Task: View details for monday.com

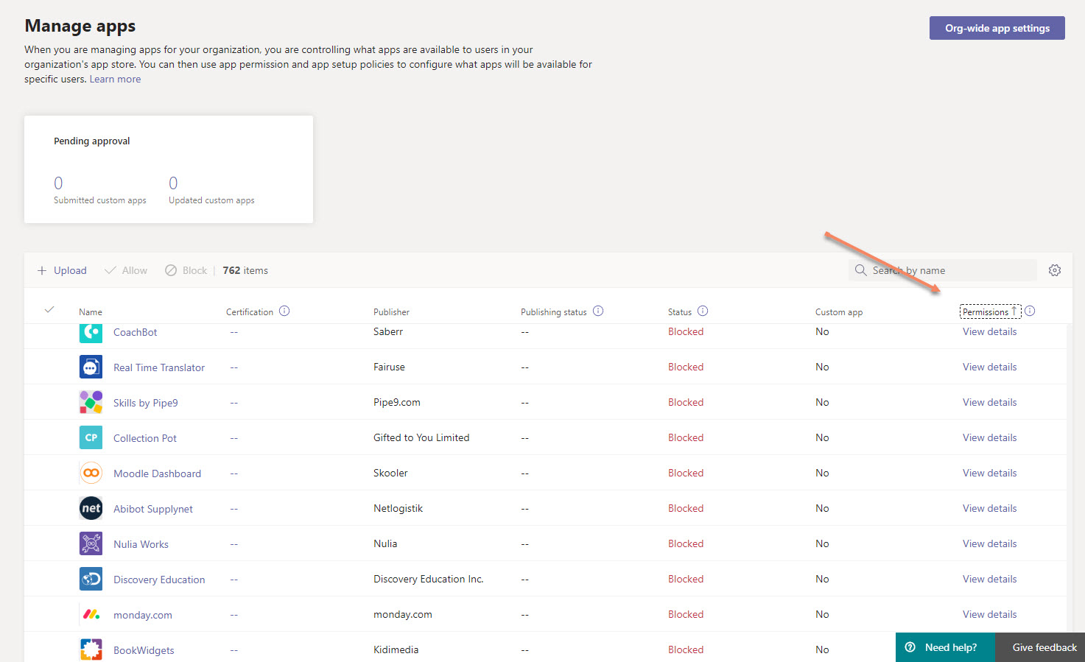Action: (x=989, y=614)
